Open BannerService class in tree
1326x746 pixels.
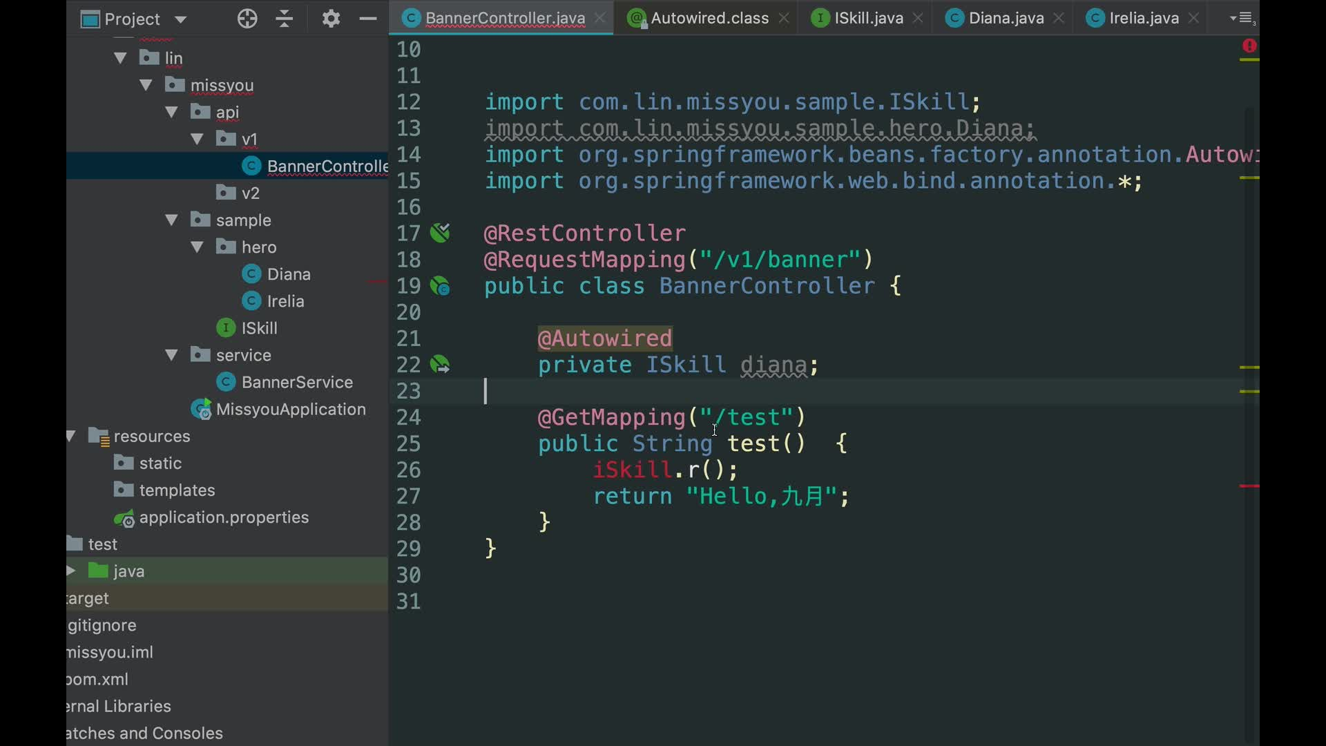297,382
